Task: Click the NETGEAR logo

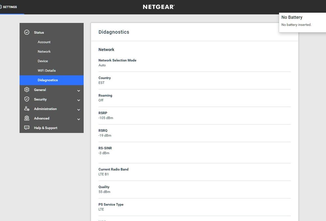Action: (159, 7)
